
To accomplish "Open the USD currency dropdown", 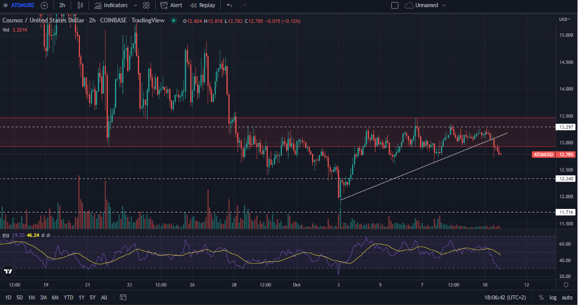I will pos(564,19).
